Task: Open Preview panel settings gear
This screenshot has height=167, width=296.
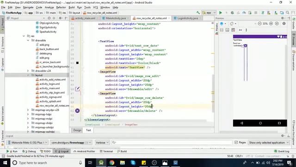Action: (x=283, y=18)
